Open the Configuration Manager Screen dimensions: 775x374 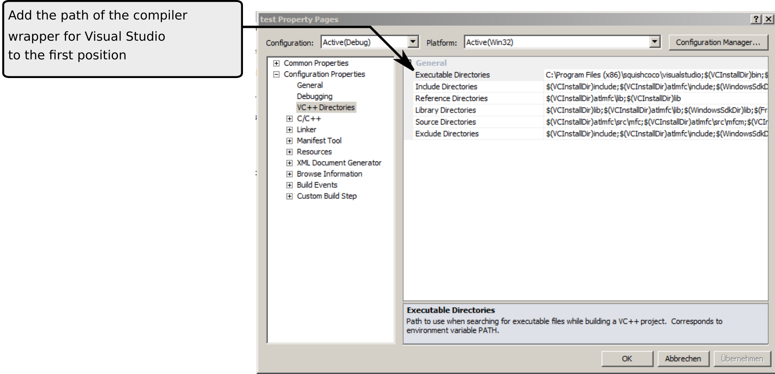[x=718, y=42]
